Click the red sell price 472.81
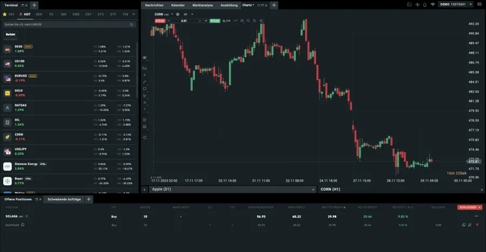Screen dimensions: 486x252 (160, 20)
